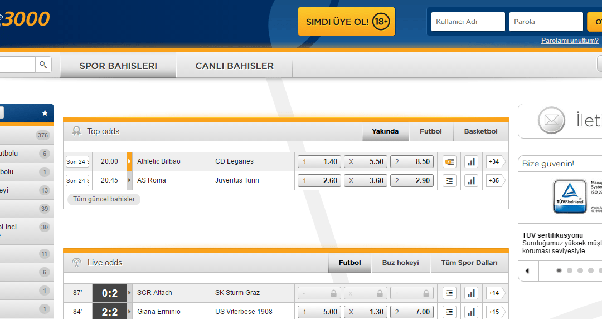Expand +14 more bets for SCR Altach
Screen dimensions: 602x320
click(496, 293)
